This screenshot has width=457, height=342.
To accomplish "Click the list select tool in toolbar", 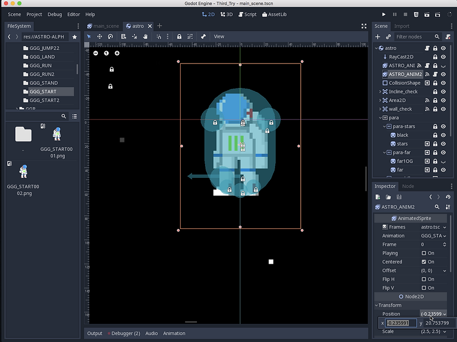I will coord(123,36).
